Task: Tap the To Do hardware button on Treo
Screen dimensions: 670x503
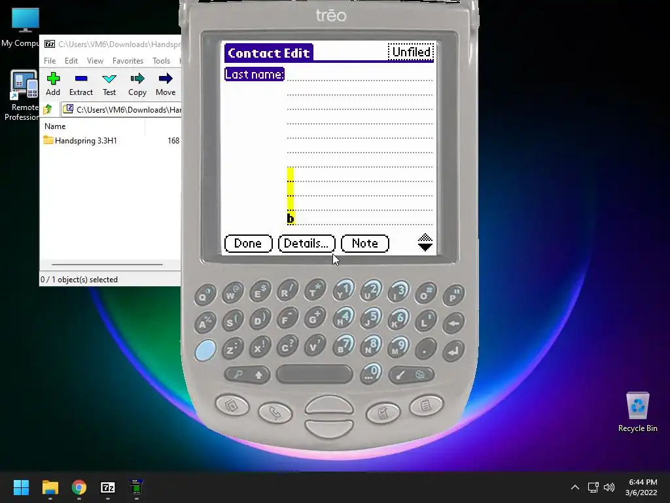Action: [383, 413]
